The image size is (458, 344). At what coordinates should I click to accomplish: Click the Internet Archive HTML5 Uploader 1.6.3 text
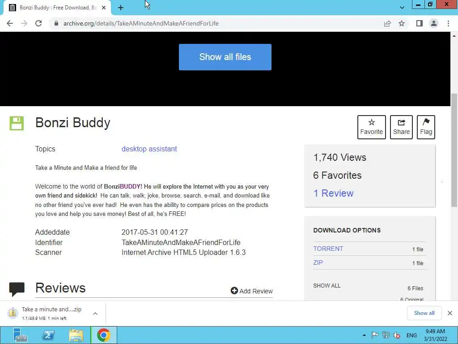click(183, 253)
